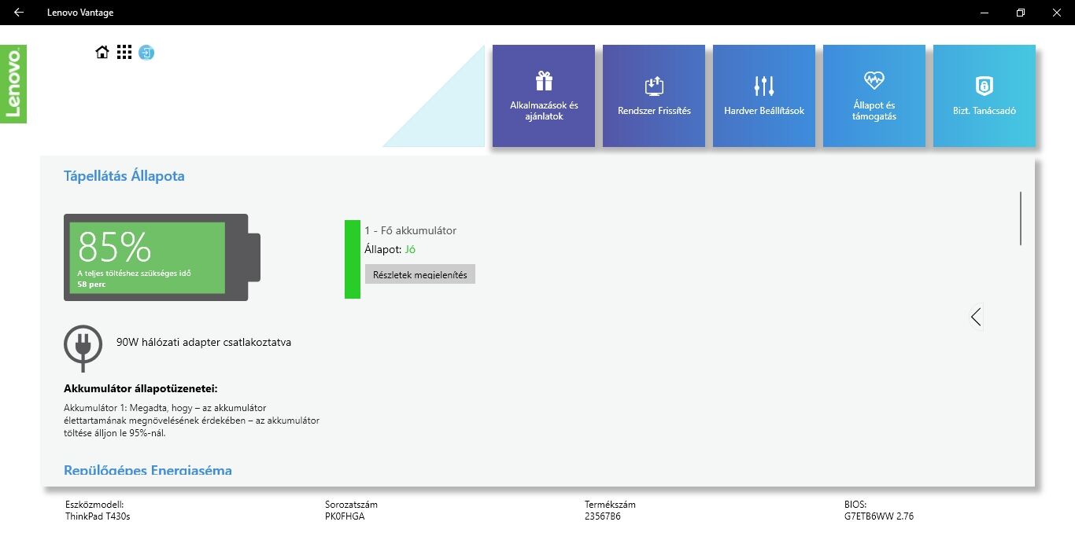1075x540 pixels.
Task: Click the system update download icon
Action: (654, 86)
